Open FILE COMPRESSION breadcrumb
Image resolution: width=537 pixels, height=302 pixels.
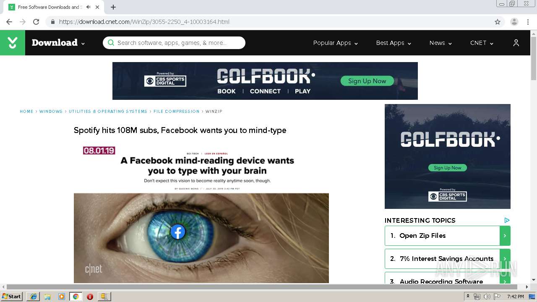coord(176,112)
